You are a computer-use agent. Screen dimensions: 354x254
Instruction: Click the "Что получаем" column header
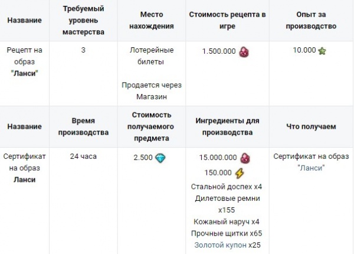pos(311,126)
